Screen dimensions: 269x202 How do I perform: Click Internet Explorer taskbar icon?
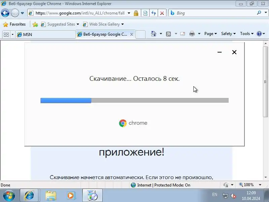pos(29,195)
